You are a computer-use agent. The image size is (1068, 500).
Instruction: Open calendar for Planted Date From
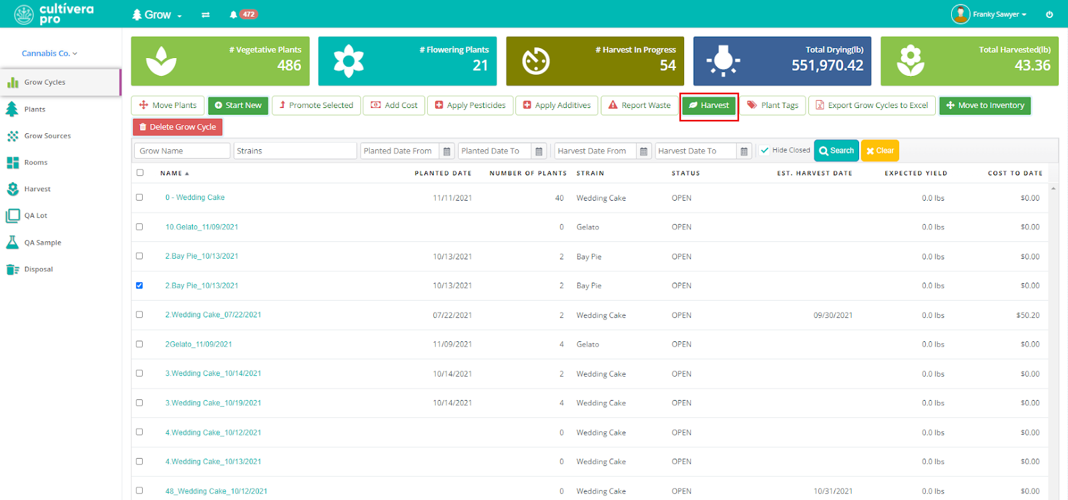tap(447, 151)
